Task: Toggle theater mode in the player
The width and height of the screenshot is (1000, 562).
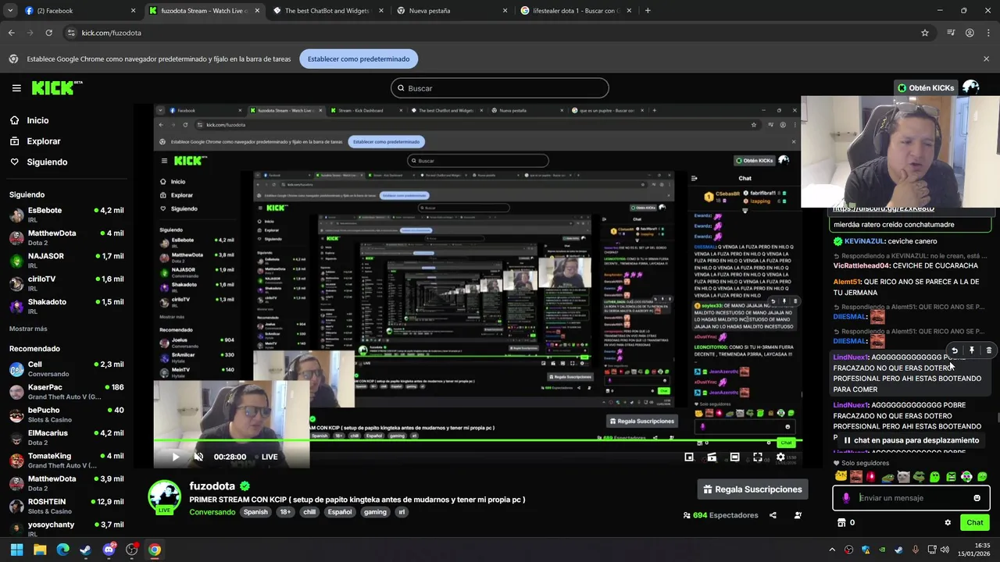Action: 734,457
